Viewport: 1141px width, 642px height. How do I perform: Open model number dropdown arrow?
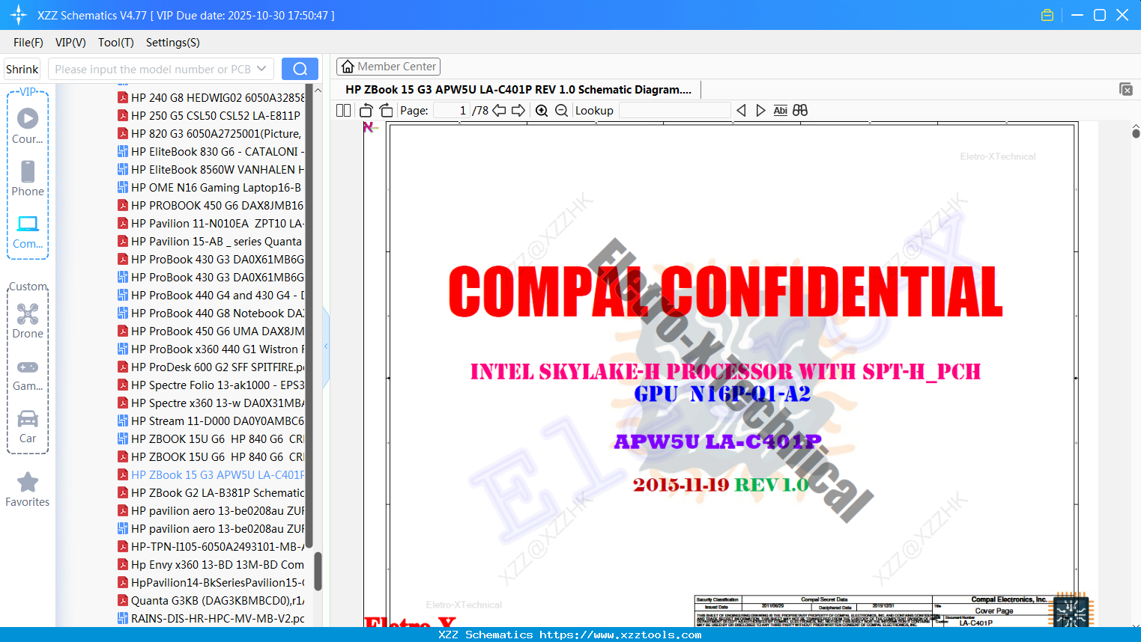(261, 69)
